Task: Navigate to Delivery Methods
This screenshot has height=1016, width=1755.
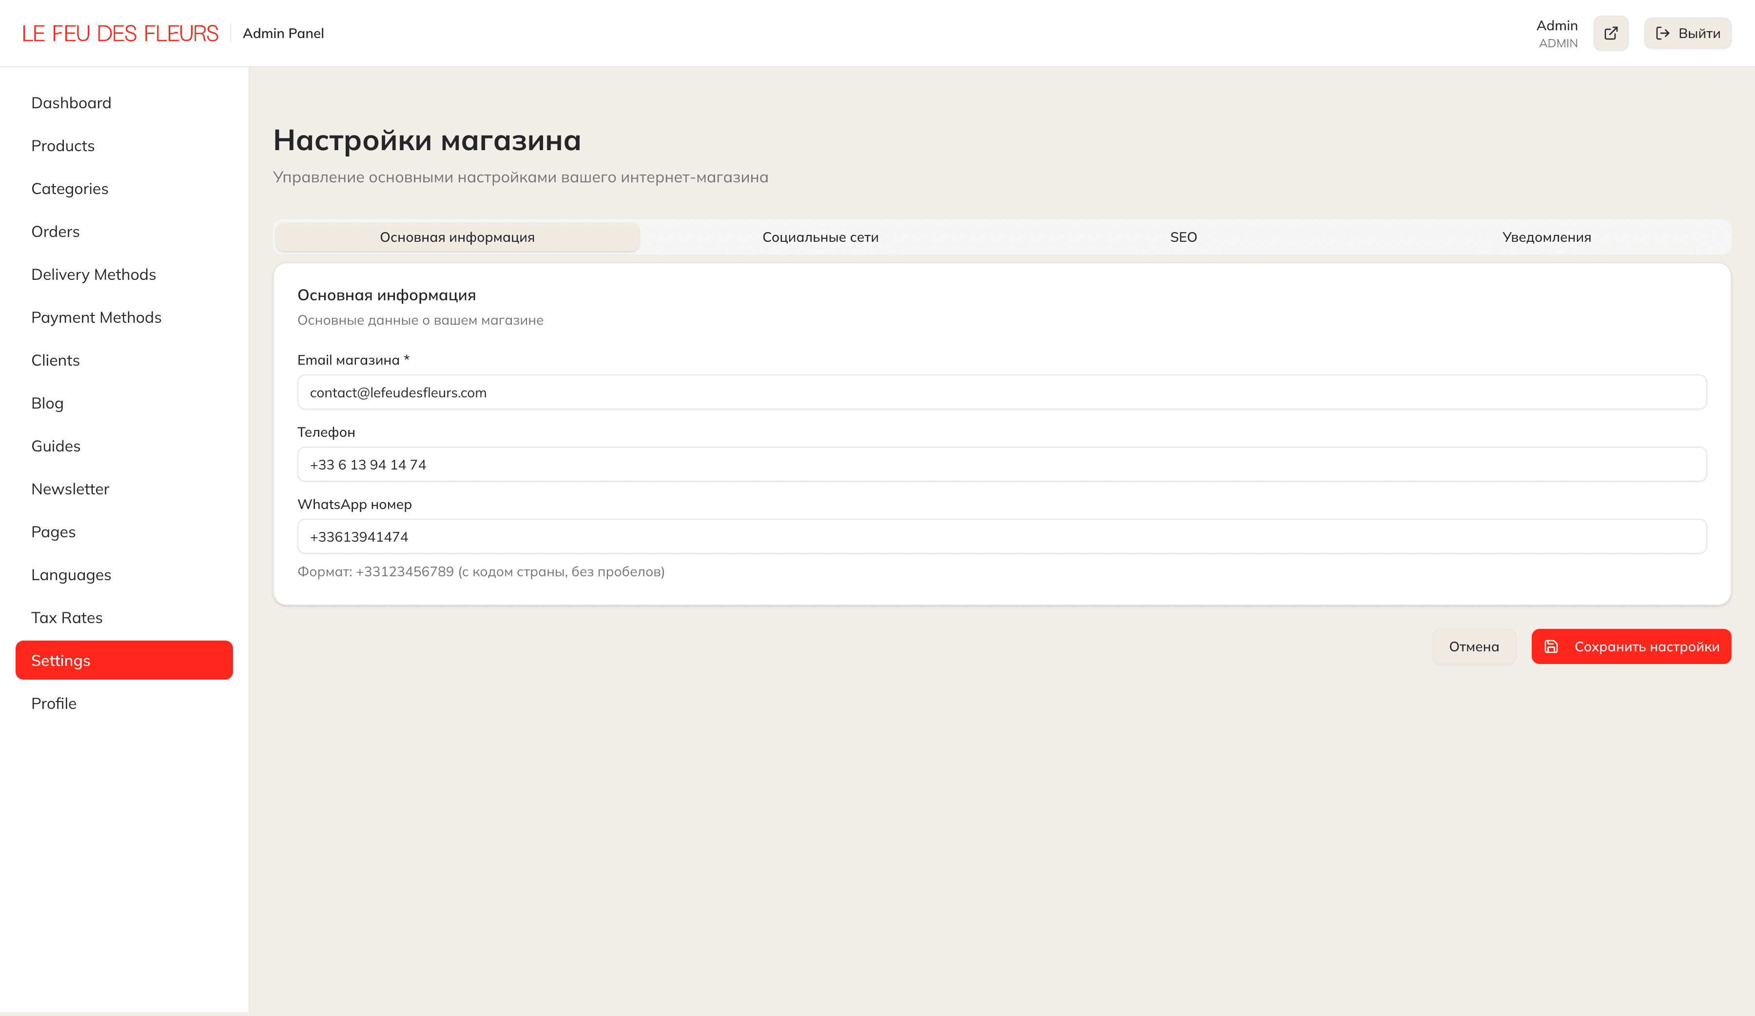Action: click(x=93, y=274)
